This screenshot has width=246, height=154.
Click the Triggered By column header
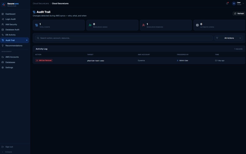pyautogui.click(x=183, y=54)
